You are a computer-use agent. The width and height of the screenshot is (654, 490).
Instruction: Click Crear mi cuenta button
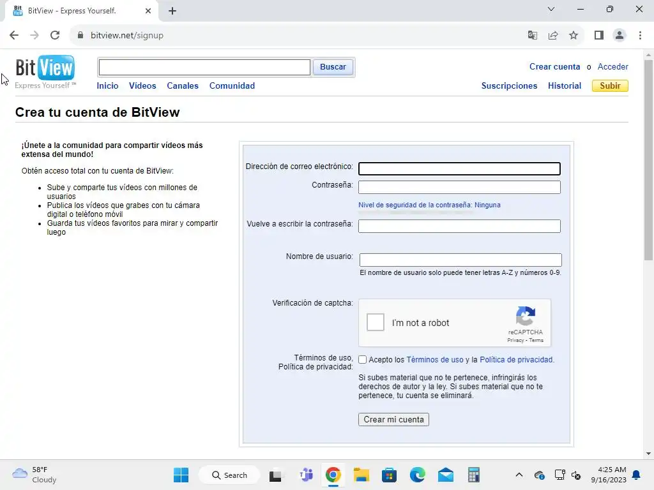point(393,420)
